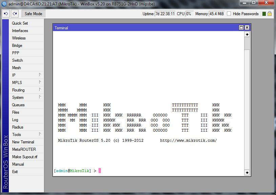Open the WinBox title bar application icon

[4, 4]
